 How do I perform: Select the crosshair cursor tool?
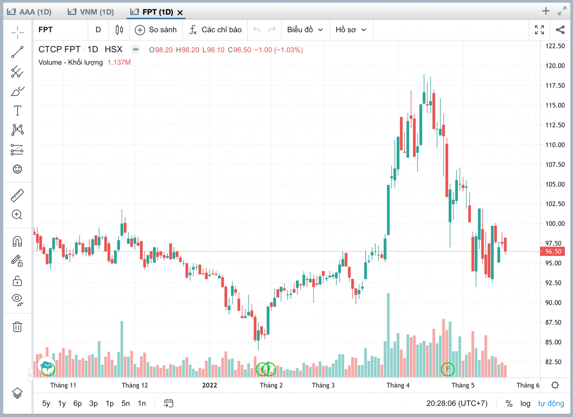[17, 32]
